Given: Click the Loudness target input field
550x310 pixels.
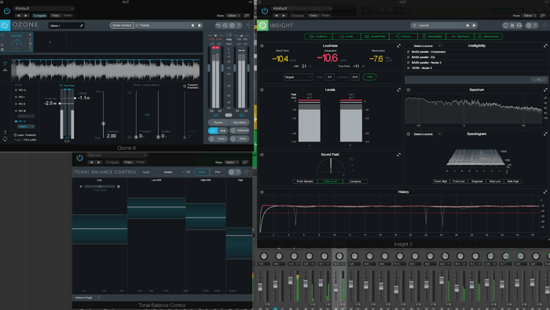Looking at the screenshot, I should click(x=354, y=77).
